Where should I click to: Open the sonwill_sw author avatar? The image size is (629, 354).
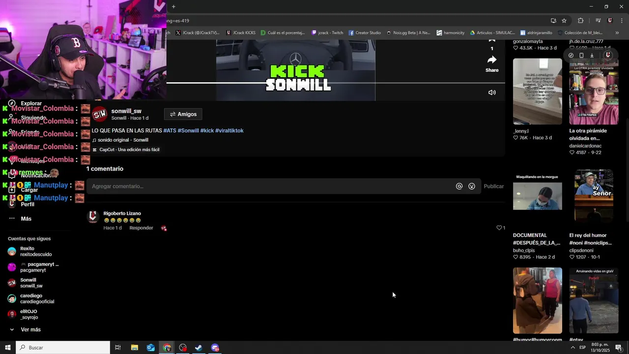coord(100,114)
